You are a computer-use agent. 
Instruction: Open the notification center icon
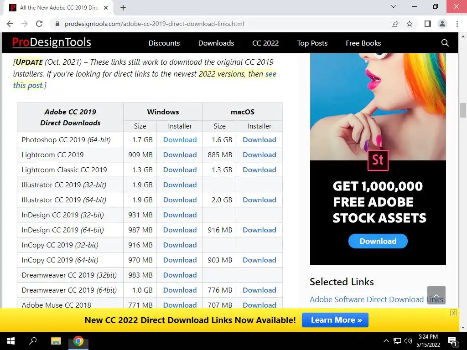[x=452, y=341]
